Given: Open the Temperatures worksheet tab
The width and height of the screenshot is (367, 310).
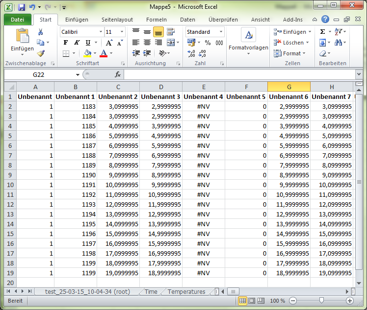Looking at the screenshot, I should (x=186, y=291).
